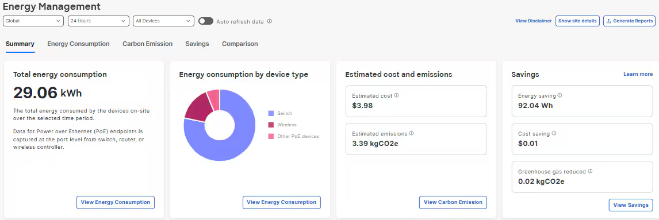Click the Energy Management page title
The image size is (659, 220).
52,6
